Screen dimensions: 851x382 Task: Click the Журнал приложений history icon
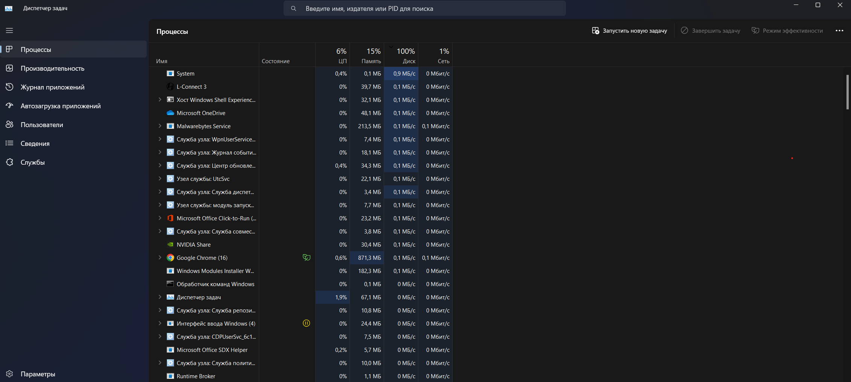pos(9,87)
